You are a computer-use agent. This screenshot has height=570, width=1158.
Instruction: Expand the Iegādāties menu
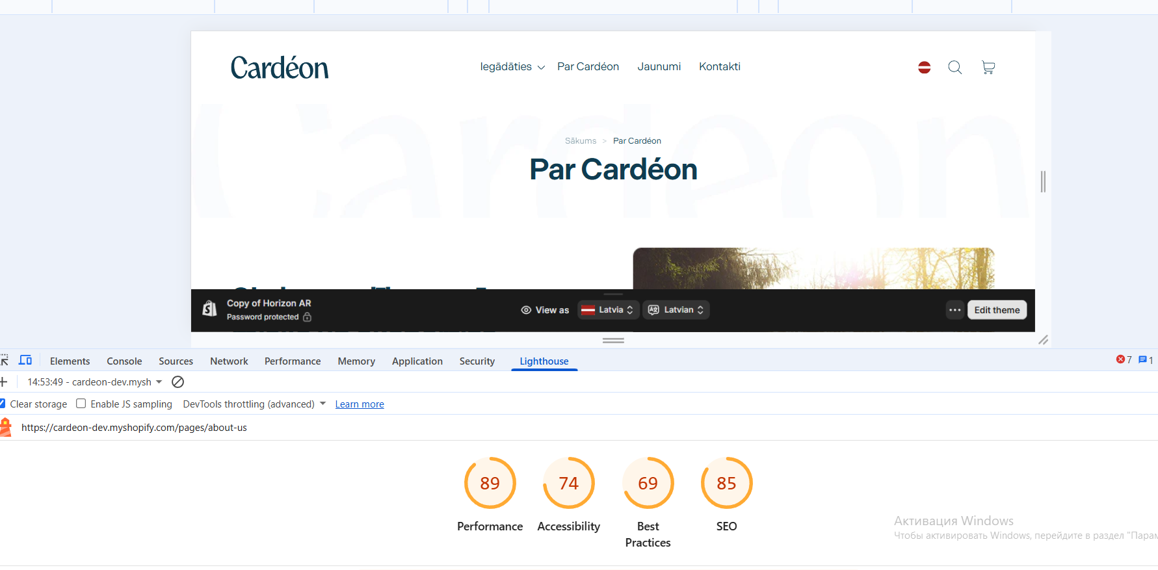(x=512, y=67)
